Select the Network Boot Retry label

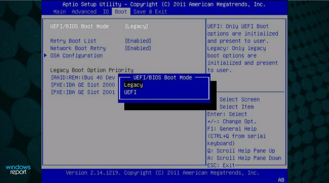click(x=78, y=48)
